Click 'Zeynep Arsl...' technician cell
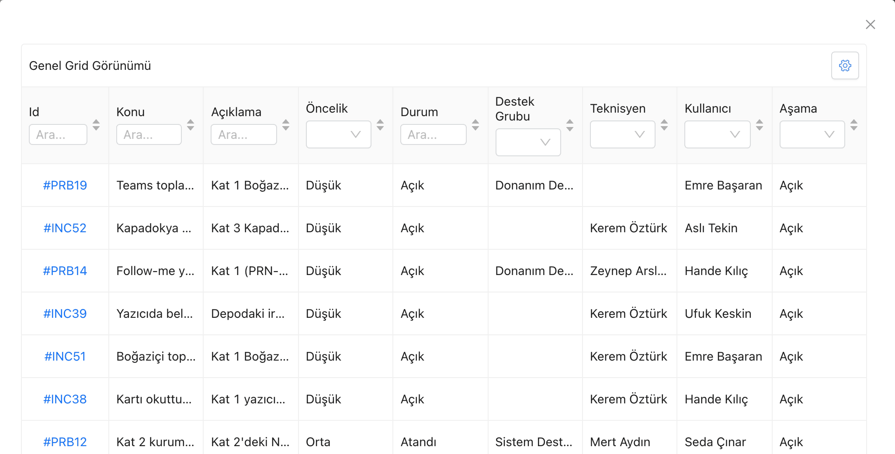The height and width of the screenshot is (454, 895). tap(630, 271)
